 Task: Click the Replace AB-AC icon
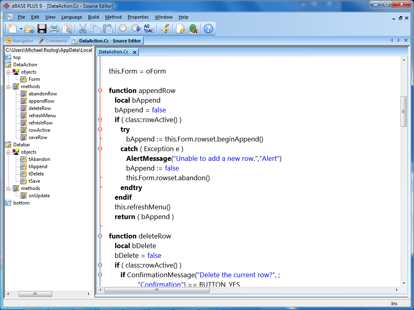pyautogui.click(x=149, y=29)
